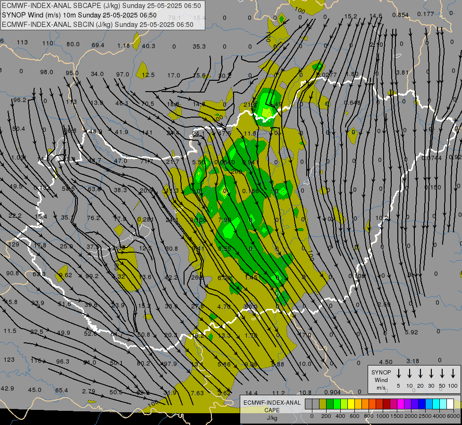Viewport: 462px width, 425px height.
Task: Click 'ECMWF-INDEX-ANAL CAPE J/kg' legend label
Action: click(x=272, y=410)
